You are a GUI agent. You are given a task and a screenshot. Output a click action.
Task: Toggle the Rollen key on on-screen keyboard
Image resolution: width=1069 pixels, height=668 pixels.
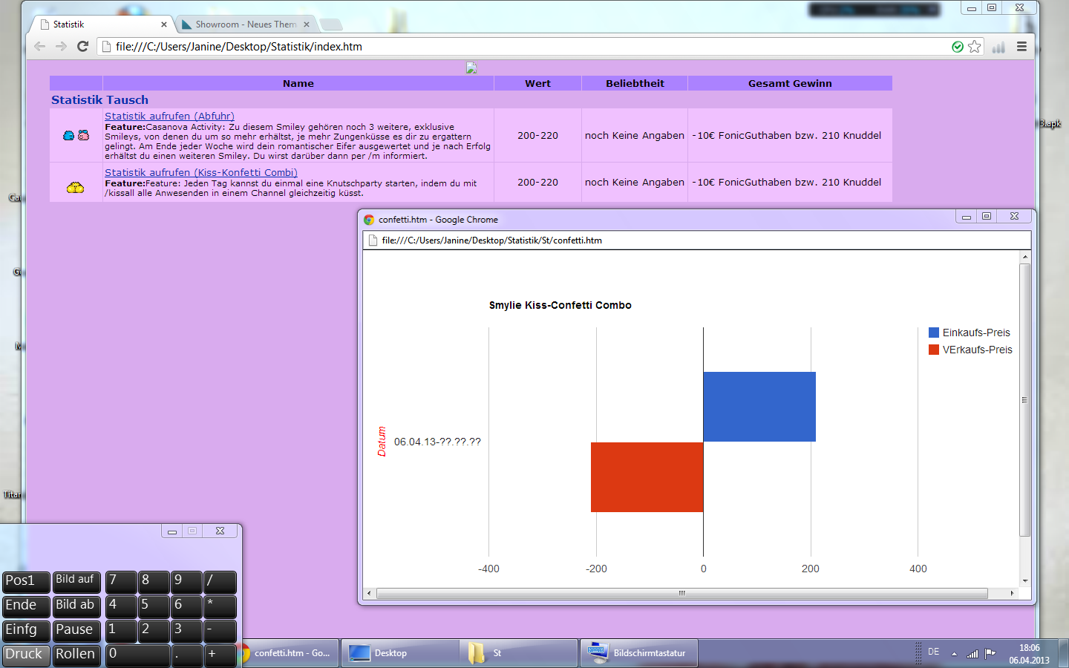(x=76, y=654)
